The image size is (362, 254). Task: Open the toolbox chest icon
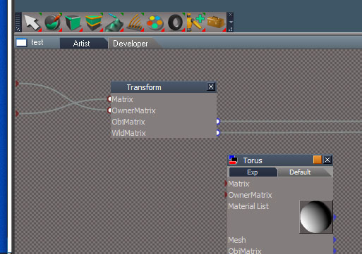click(216, 23)
